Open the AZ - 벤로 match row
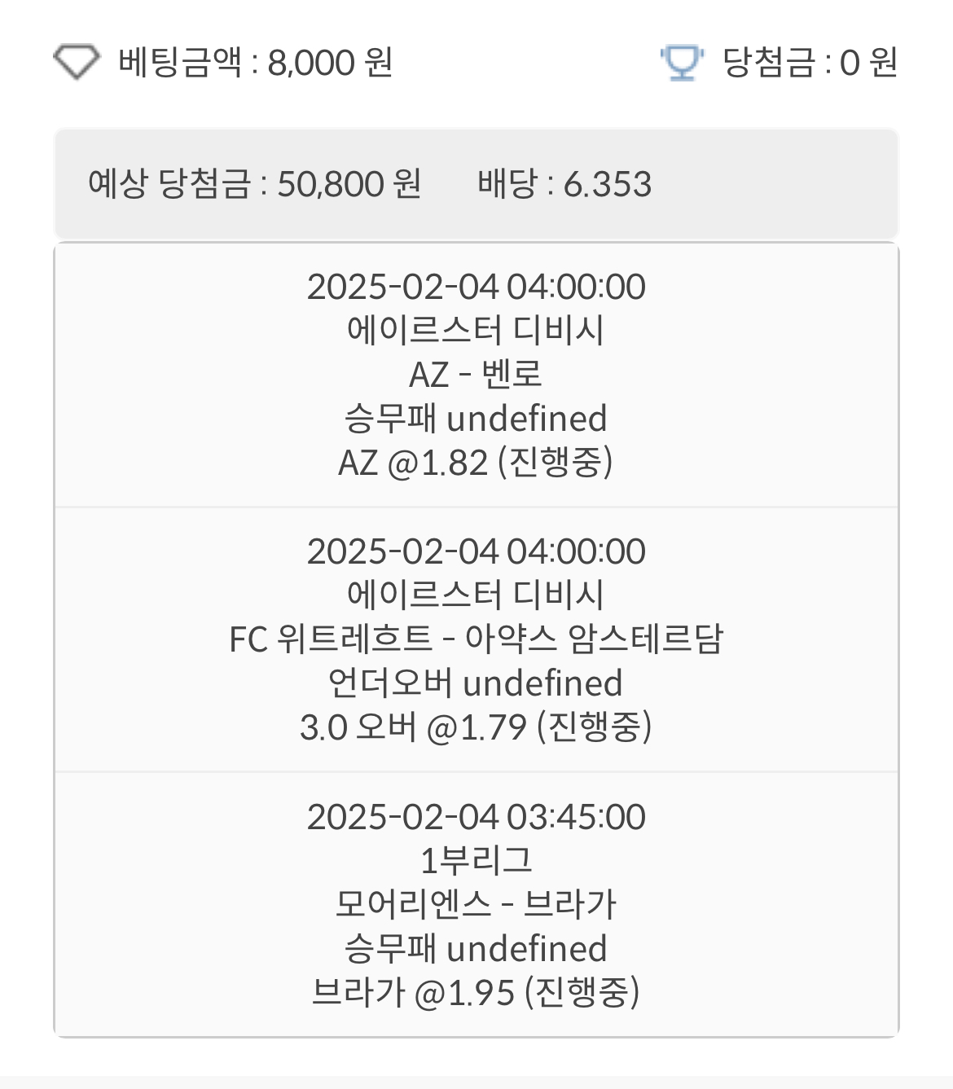 (476, 375)
